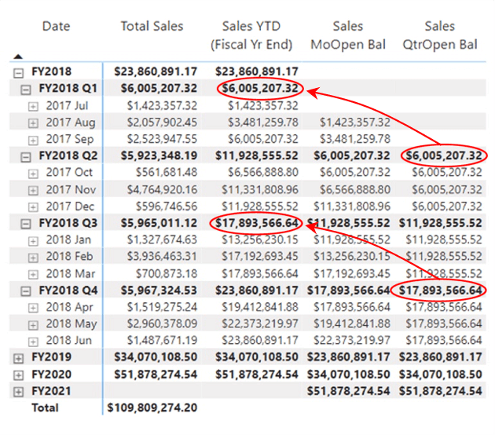This screenshot has height=435, width=495.
Task: Click the sort arrow under Date header
Action: [17, 56]
